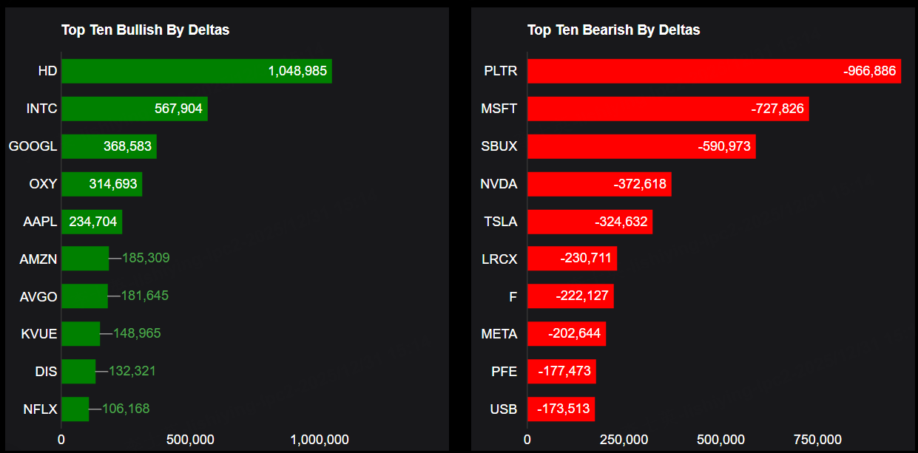The height and width of the screenshot is (453, 918).
Task: Click the Top Ten Bearish By Deltas title
Action: pyautogui.click(x=613, y=30)
